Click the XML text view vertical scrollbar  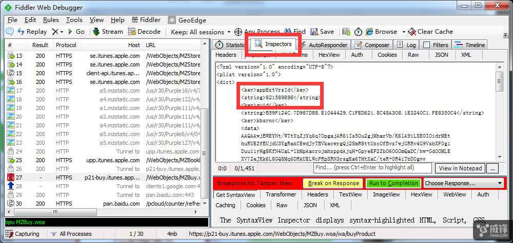[x=500, y=112]
